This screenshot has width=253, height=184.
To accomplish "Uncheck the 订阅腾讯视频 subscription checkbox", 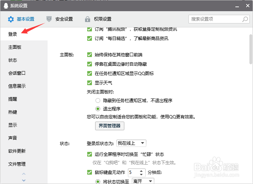I will pyautogui.click(x=89, y=29).
